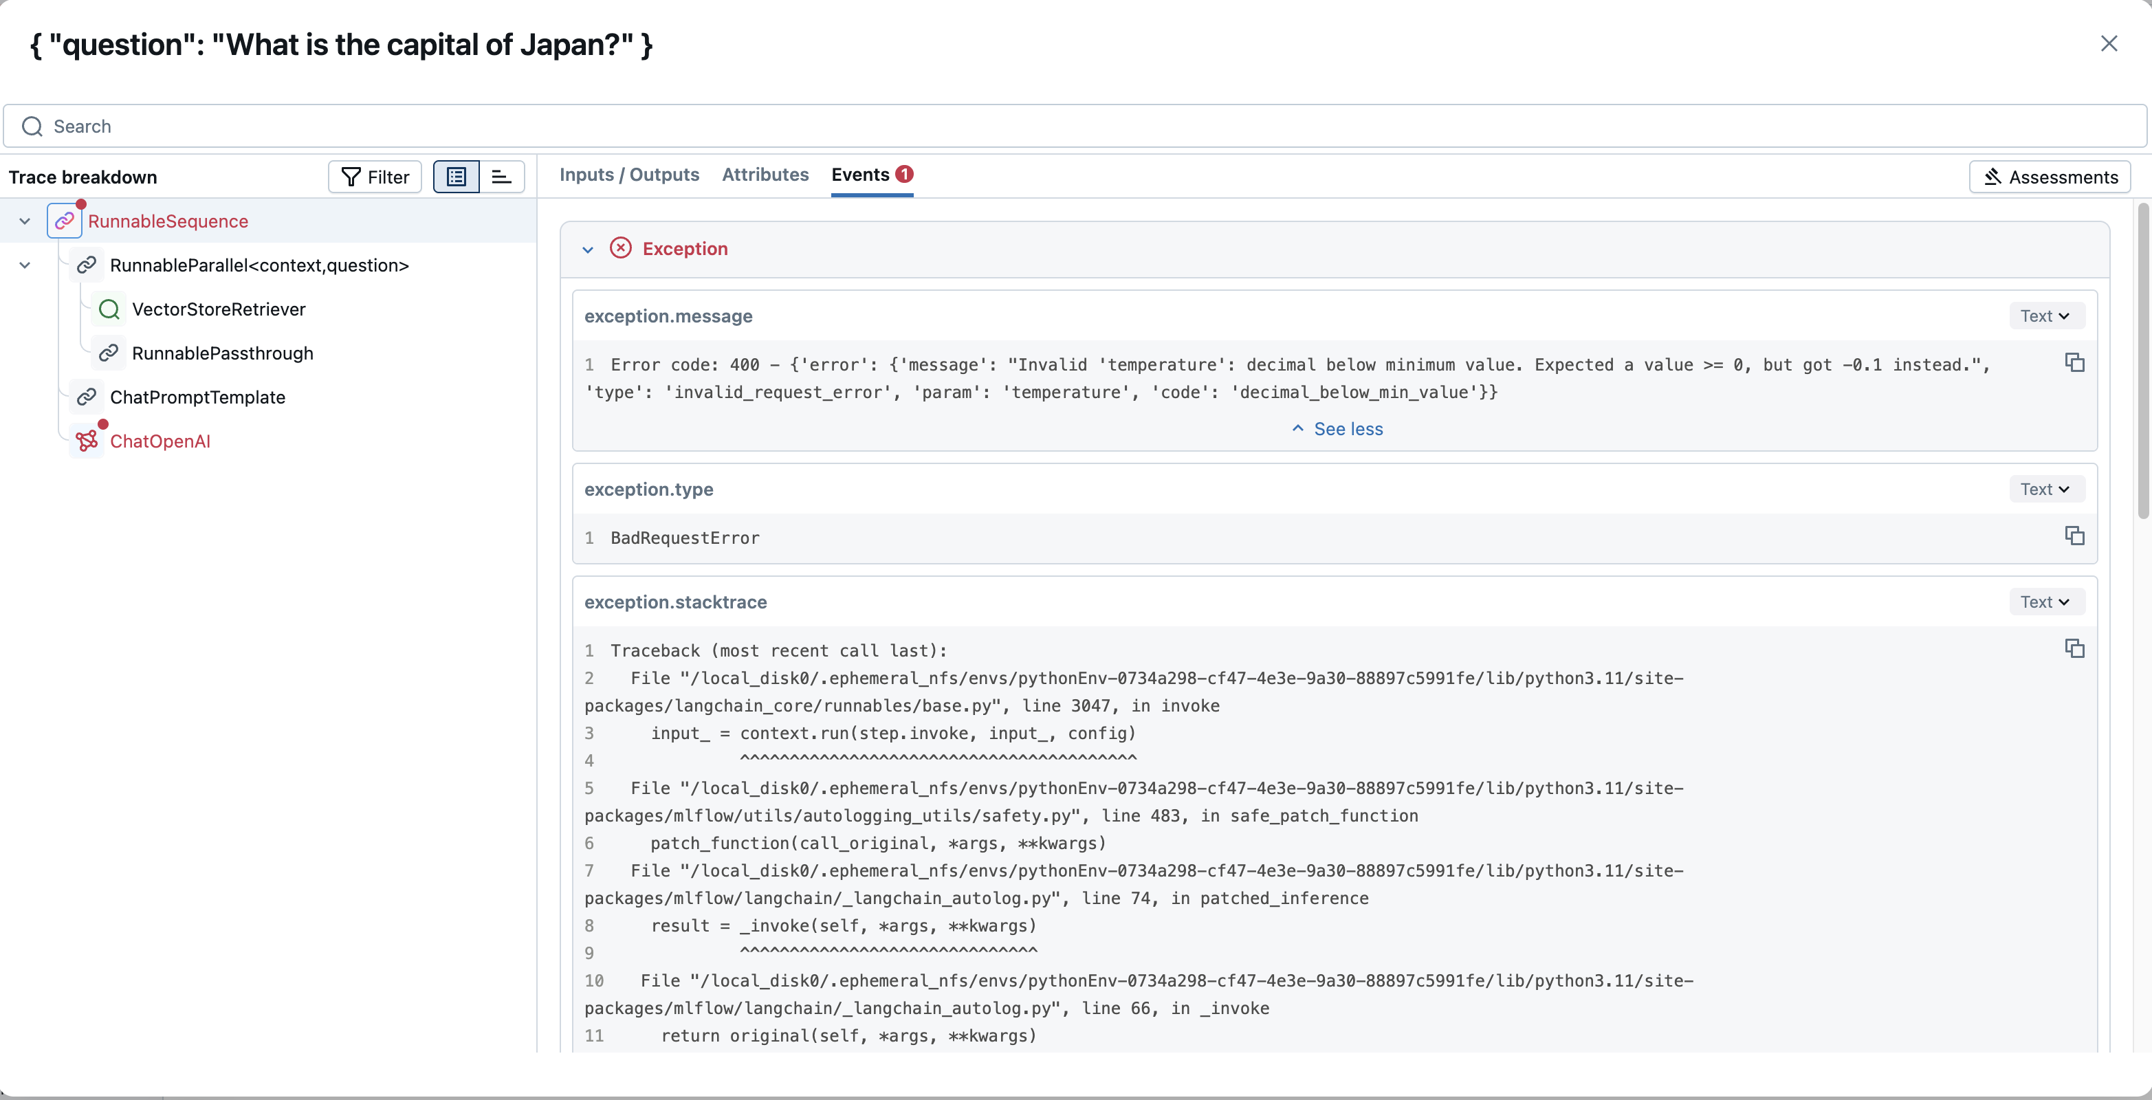Copy the exception message text
This screenshot has width=2152, height=1100.
point(2074,362)
